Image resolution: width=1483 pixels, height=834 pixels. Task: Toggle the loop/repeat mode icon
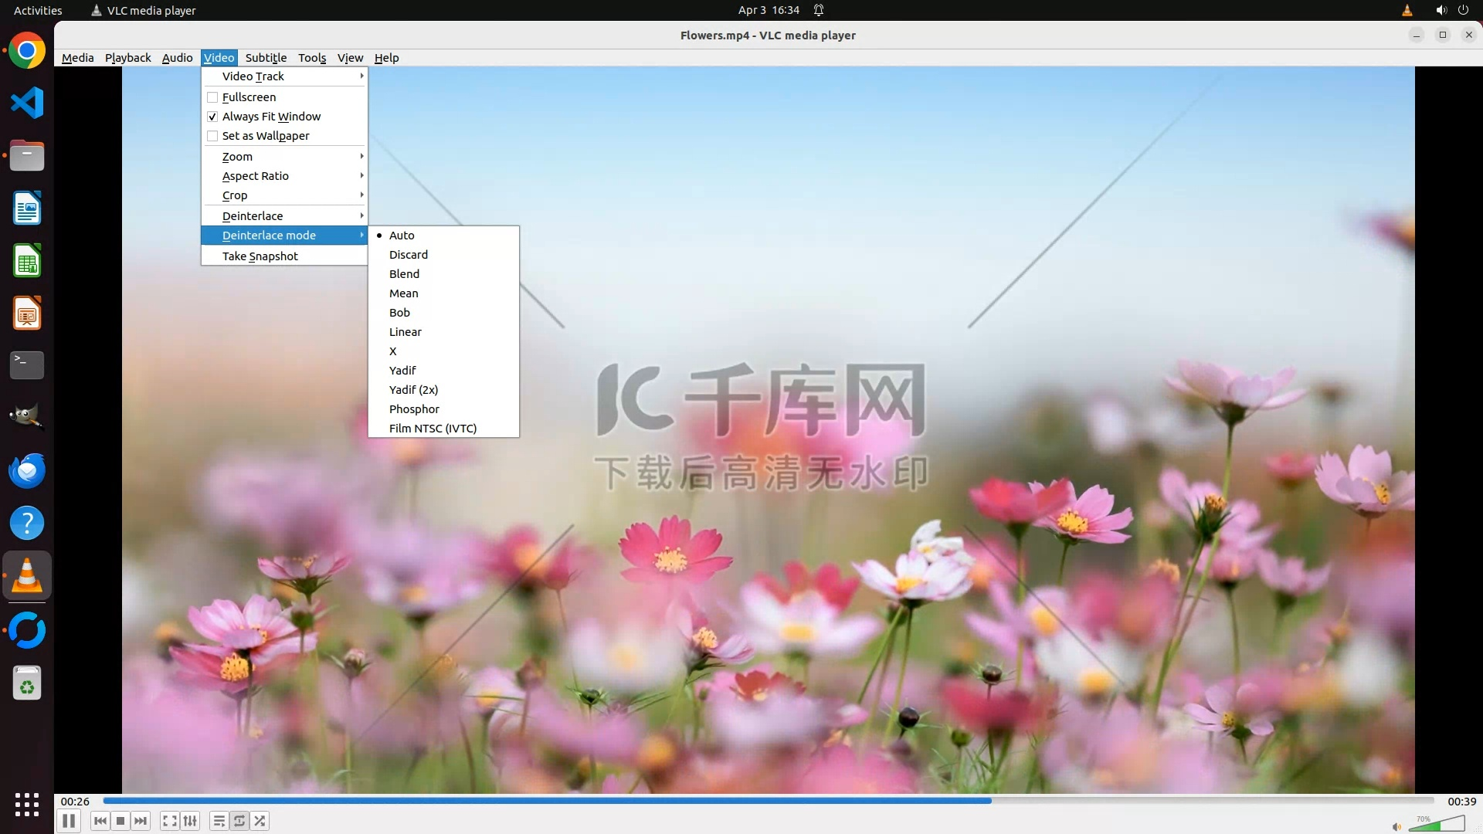239,821
